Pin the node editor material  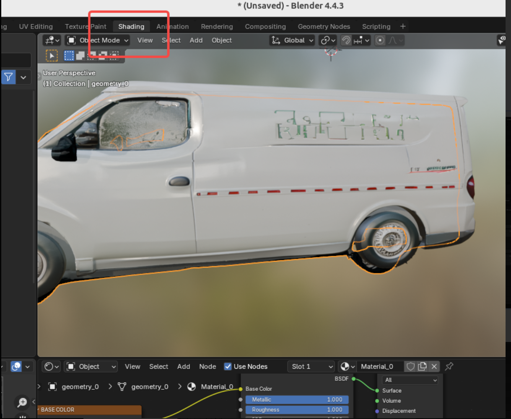pos(449,367)
